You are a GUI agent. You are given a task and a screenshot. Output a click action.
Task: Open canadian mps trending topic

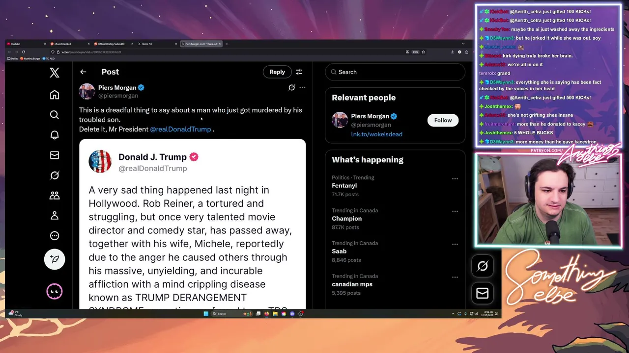click(x=352, y=284)
